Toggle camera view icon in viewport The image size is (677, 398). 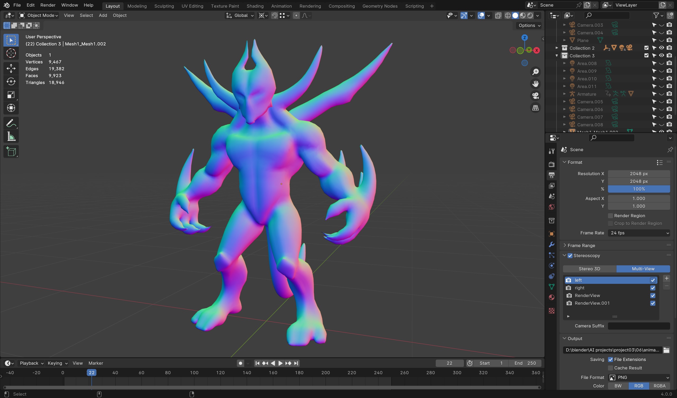point(536,96)
